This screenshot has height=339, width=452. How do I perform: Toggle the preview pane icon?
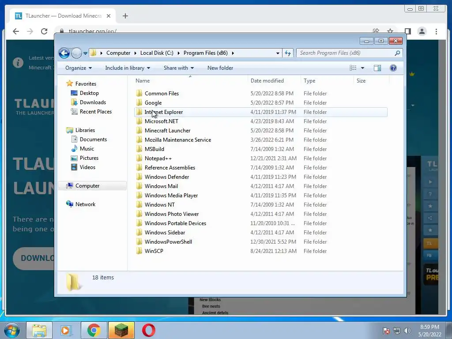point(377,68)
